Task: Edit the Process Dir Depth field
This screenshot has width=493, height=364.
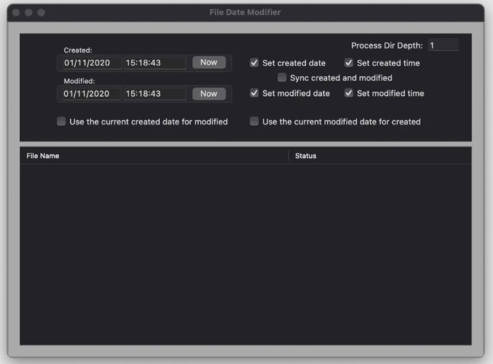Action: (x=442, y=46)
